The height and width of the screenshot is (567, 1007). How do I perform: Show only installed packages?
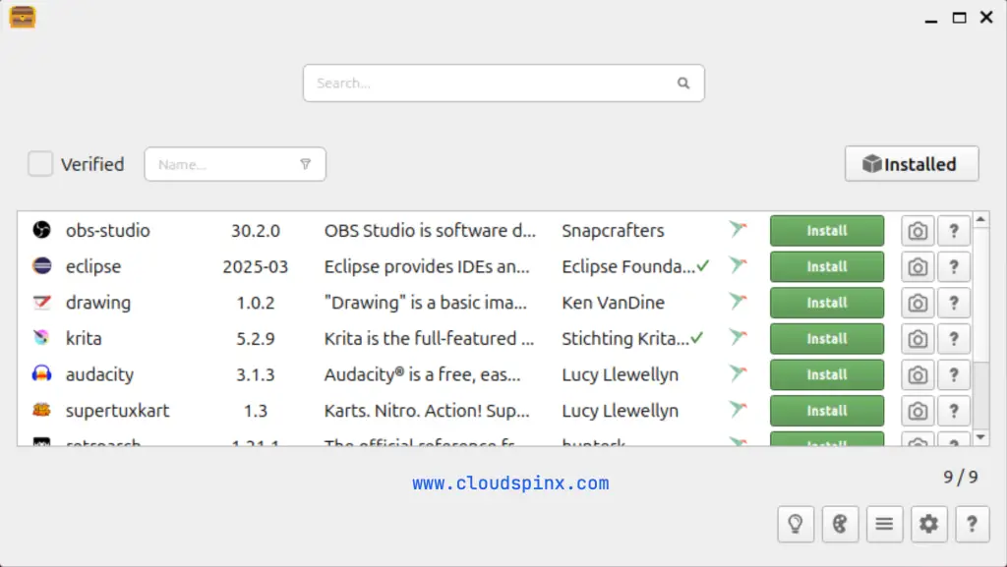911,163
